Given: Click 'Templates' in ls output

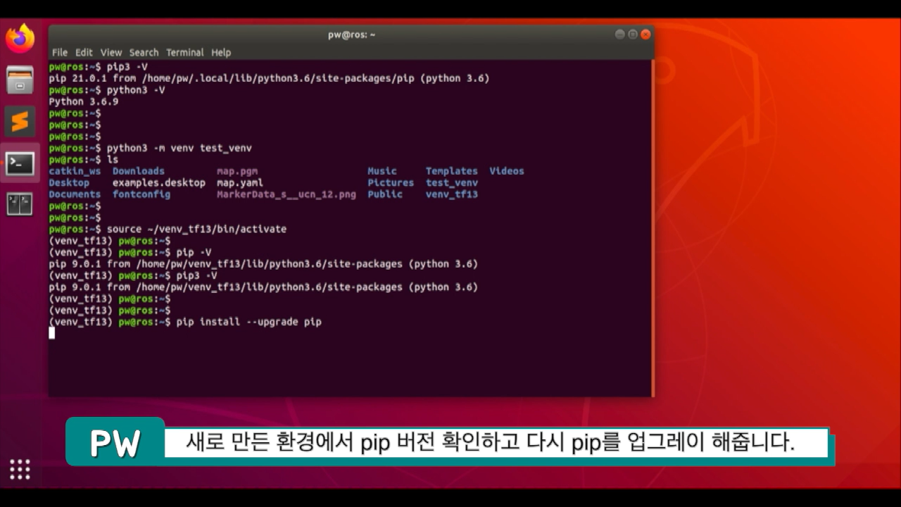Looking at the screenshot, I should 452,171.
